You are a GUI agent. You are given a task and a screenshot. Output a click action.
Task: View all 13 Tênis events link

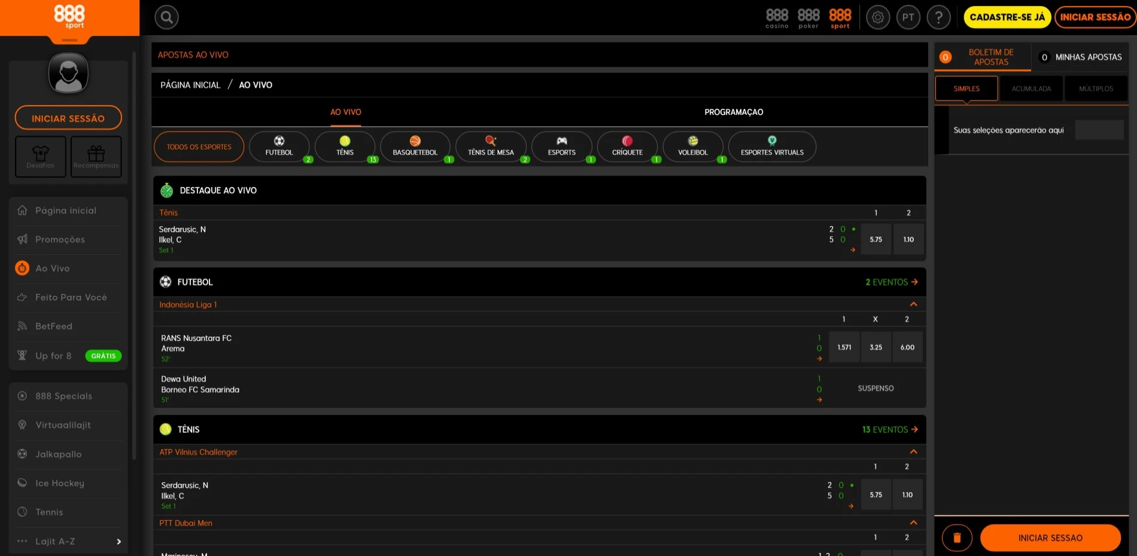tap(890, 429)
